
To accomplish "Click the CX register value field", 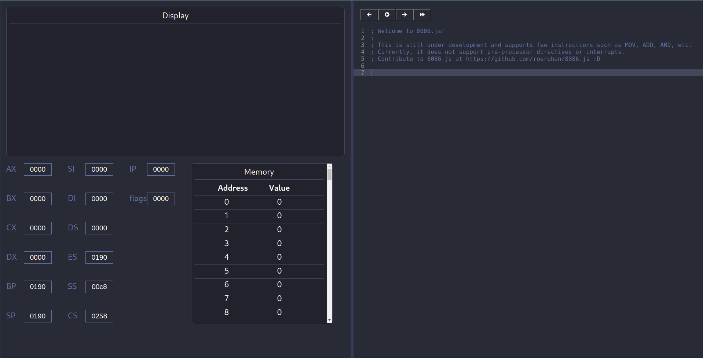I will pyautogui.click(x=38, y=228).
